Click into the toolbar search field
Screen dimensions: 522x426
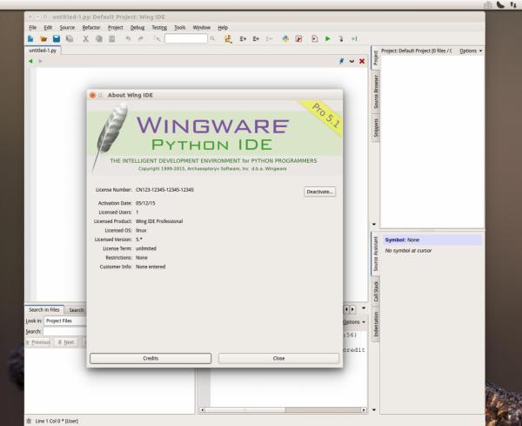pyautogui.click(x=186, y=38)
